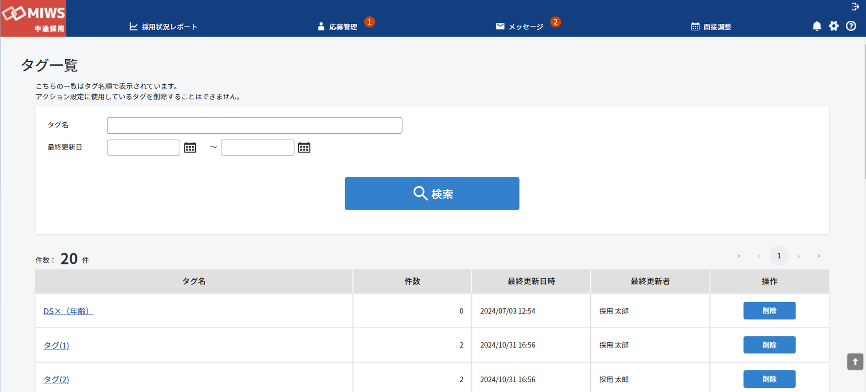Viewport: 866px width, 392px height.
Task: Open the start date calendar picker
Action: tap(190, 147)
